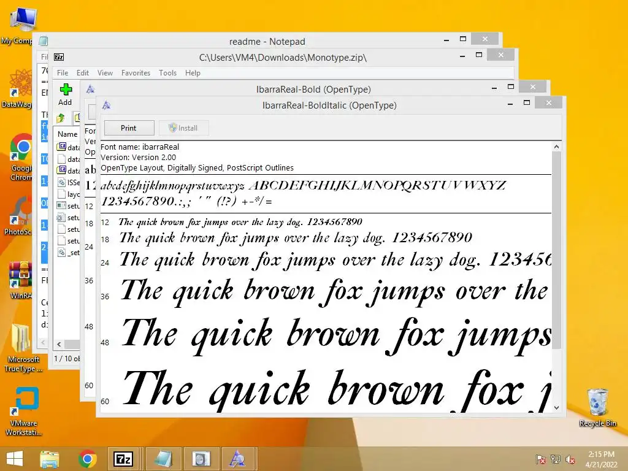
Task: Click the 1 / 10 status text in 7-Zip
Action: (67, 358)
